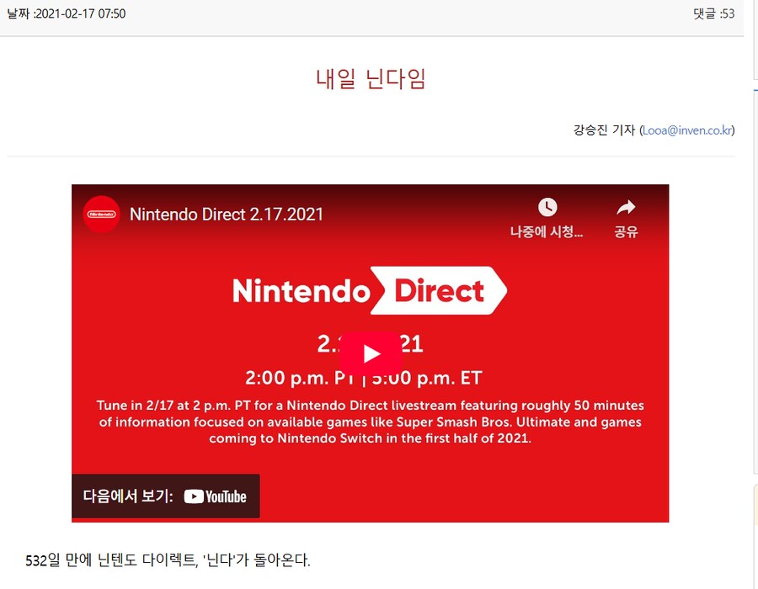Screen dimensions: 758x589
Task: Click the Nintendo Direct logo in the thumbnail
Action: [370, 290]
